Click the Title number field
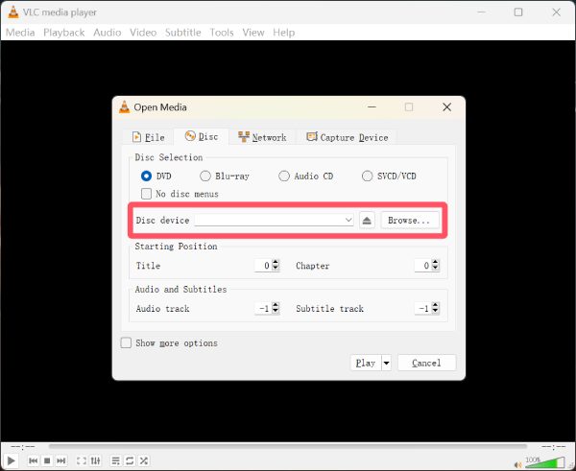 [263, 265]
